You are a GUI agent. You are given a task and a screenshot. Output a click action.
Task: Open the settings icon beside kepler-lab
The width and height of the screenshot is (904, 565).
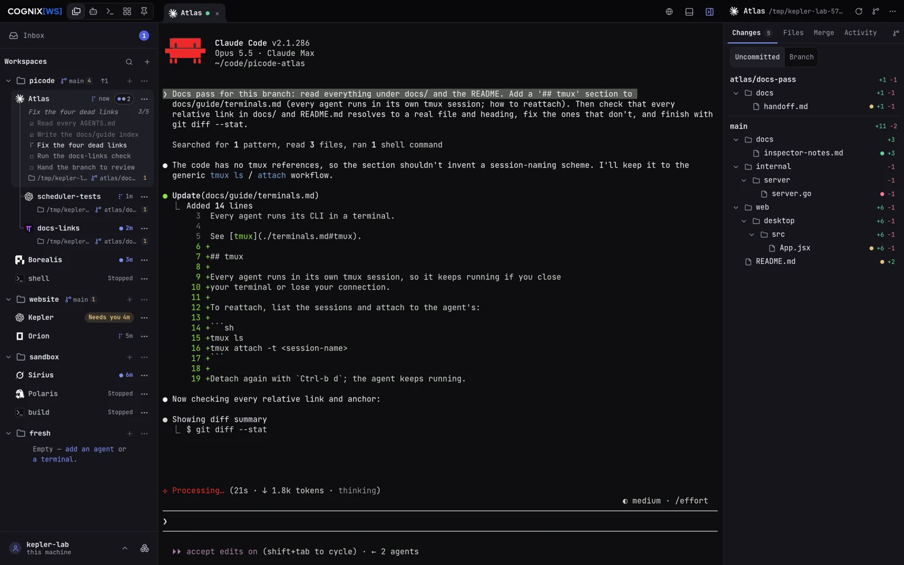point(144,548)
